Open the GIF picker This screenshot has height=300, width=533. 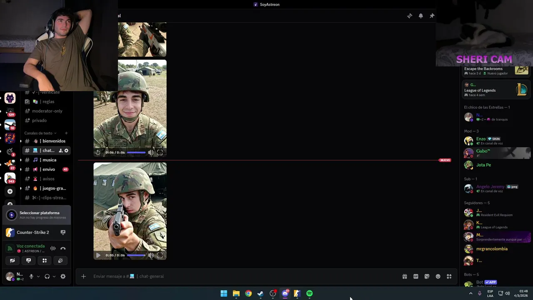[x=416, y=276]
